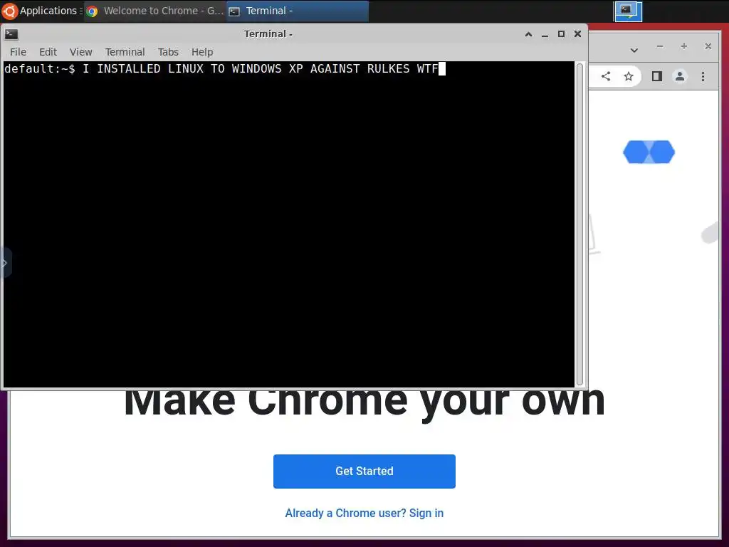
Task: Open the Terminal menu in menubar
Action: pyautogui.click(x=125, y=52)
